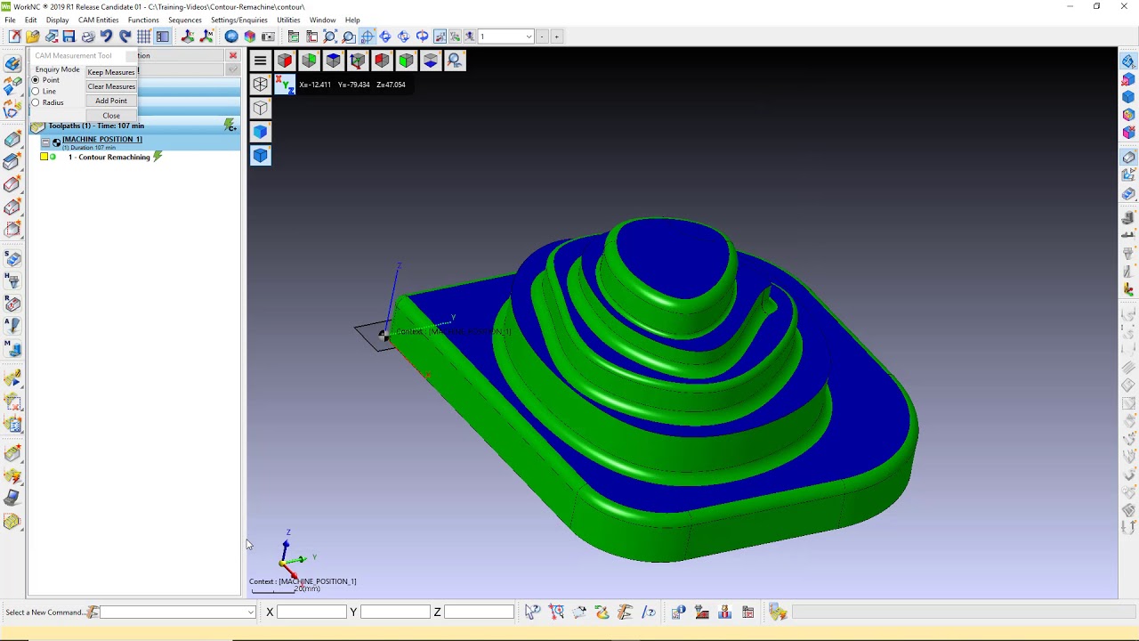Open the hamburger view menu
Image resolution: width=1139 pixels, height=641 pixels.
tap(260, 61)
